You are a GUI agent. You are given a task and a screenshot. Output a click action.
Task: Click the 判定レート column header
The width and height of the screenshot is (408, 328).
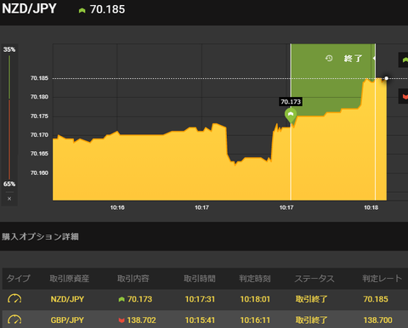point(382,279)
